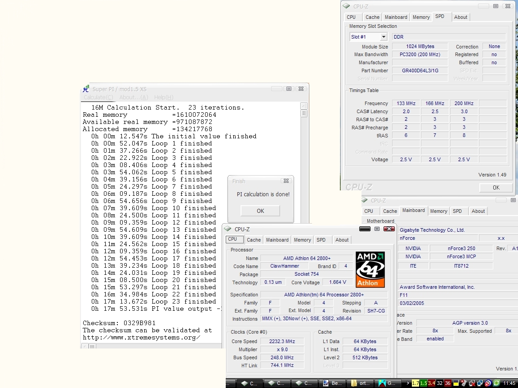Expand hidden tray icons arrow
The width and height of the screenshot is (518, 388).
click(408, 383)
